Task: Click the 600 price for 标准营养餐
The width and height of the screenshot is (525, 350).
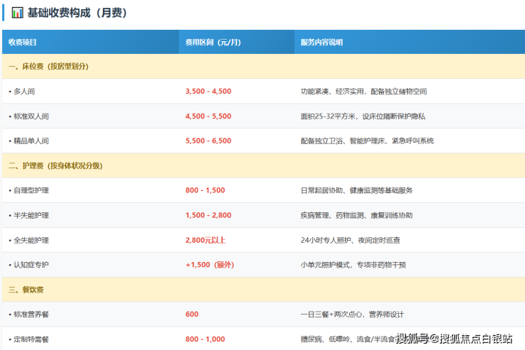Action: [192, 315]
